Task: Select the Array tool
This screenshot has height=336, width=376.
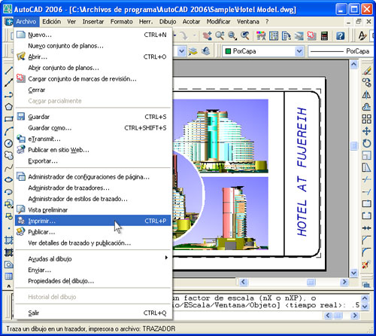Action: (366, 119)
